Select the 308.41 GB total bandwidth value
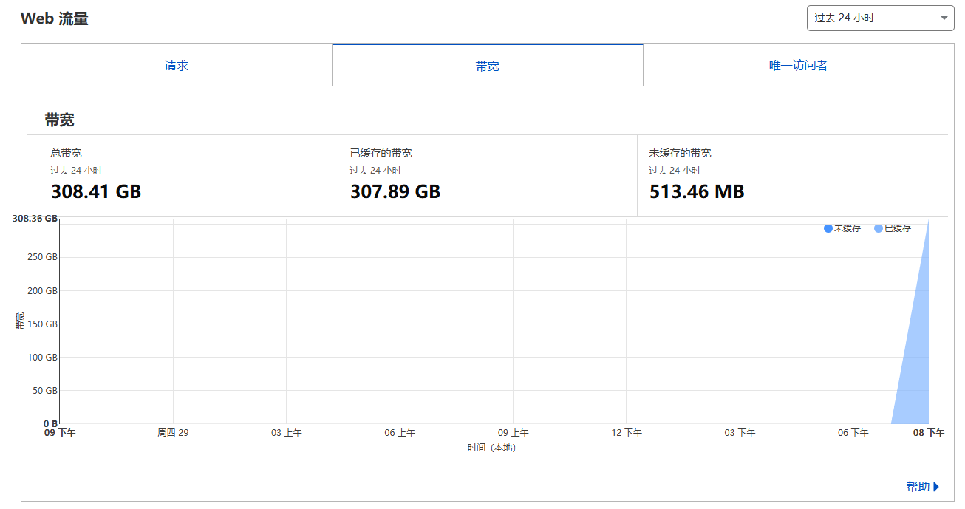Screen dimensions: 965x509 (96, 192)
